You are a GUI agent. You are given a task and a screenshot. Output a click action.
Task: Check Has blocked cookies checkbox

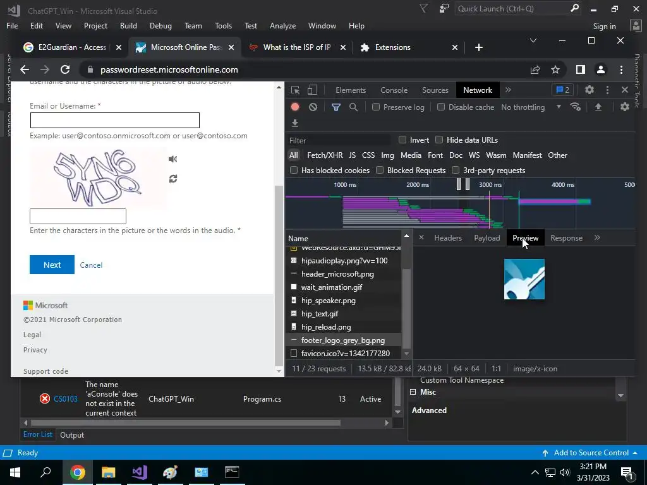[294, 170]
